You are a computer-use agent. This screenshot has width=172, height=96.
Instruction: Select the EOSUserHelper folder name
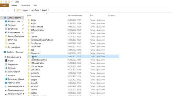(37, 66)
